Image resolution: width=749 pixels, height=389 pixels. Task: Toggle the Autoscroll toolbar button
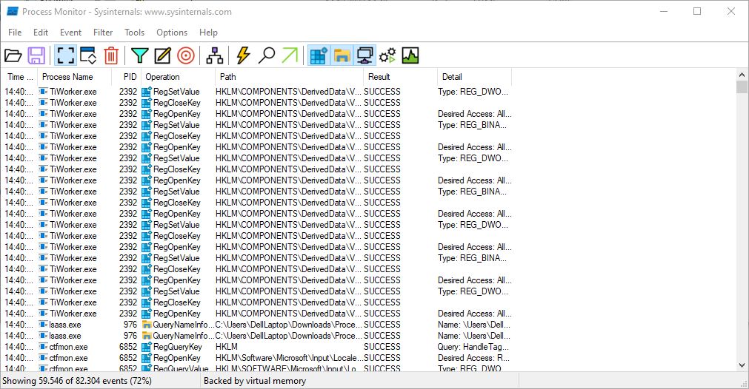pyautogui.click(x=88, y=55)
